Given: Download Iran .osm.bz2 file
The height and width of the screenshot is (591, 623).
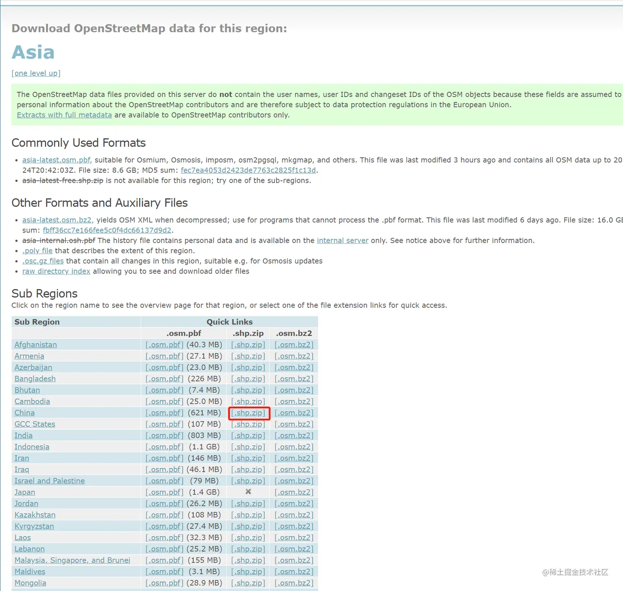Looking at the screenshot, I should pos(294,458).
